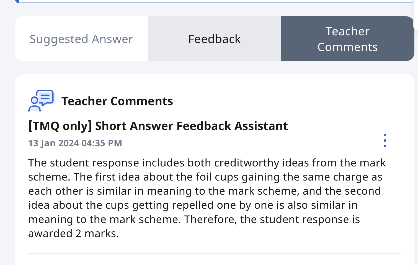Image resolution: width=418 pixels, height=265 pixels.
Task: Select the [TMQ only] Short Answer Feedback Assistant title
Action: point(158,126)
